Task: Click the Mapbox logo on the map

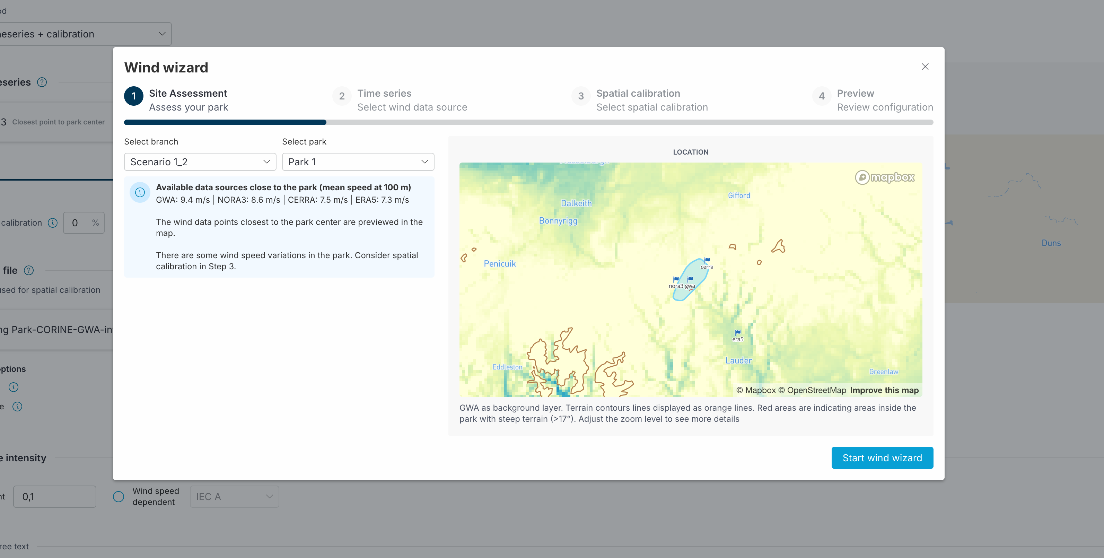Action: pos(885,177)
